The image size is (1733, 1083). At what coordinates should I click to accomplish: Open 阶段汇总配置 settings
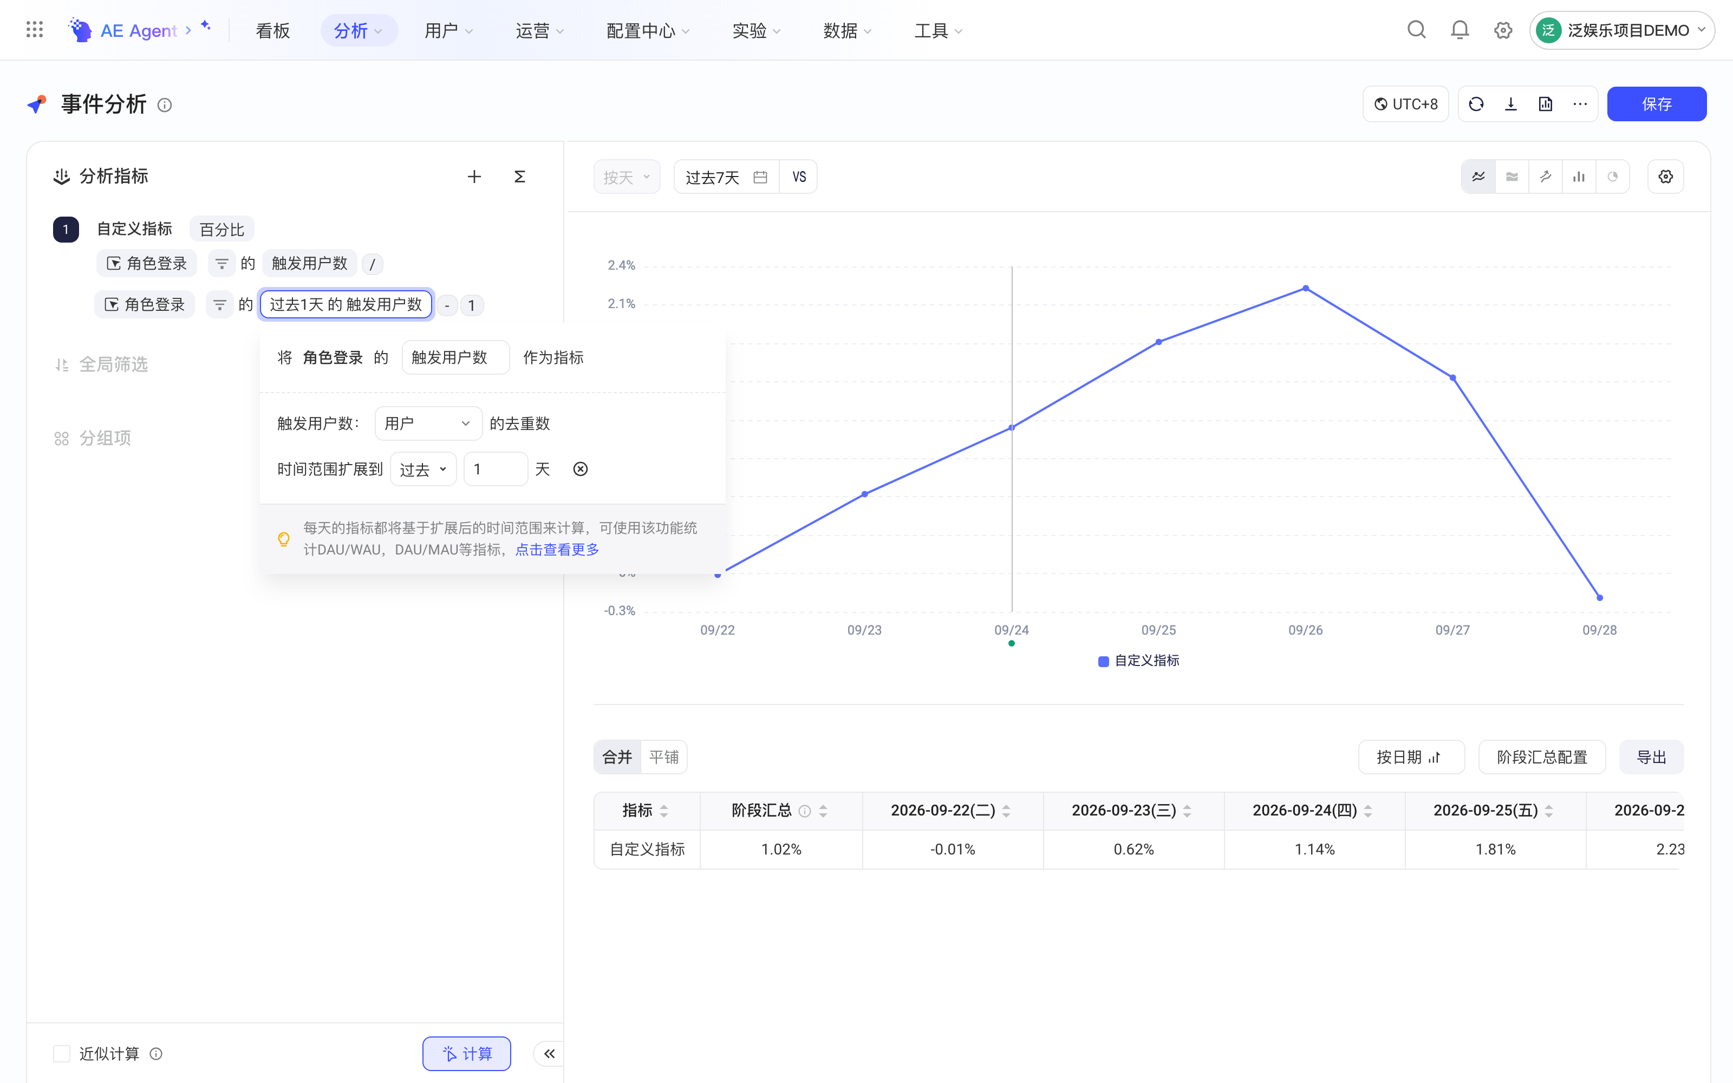pos(1541,757)
